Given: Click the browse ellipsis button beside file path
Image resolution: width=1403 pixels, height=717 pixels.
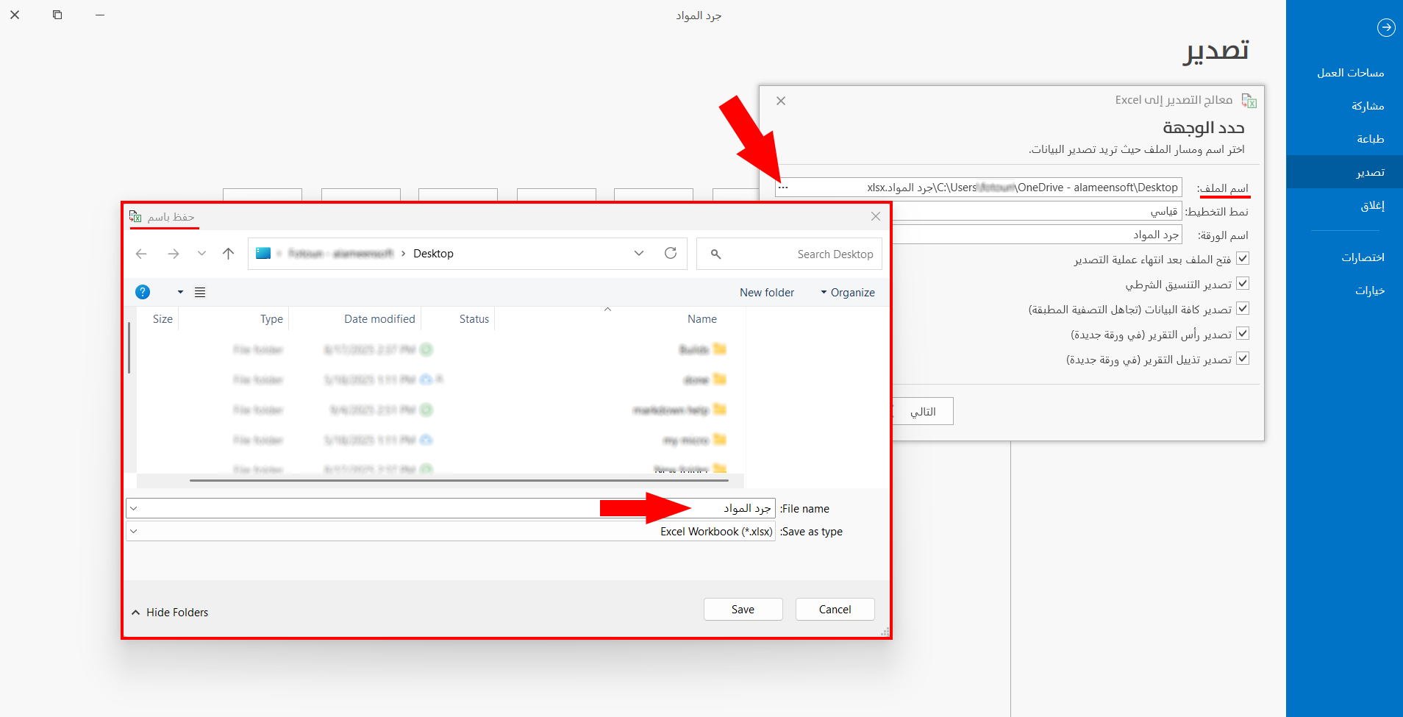Looking at the screenshot, I should 783,188.
